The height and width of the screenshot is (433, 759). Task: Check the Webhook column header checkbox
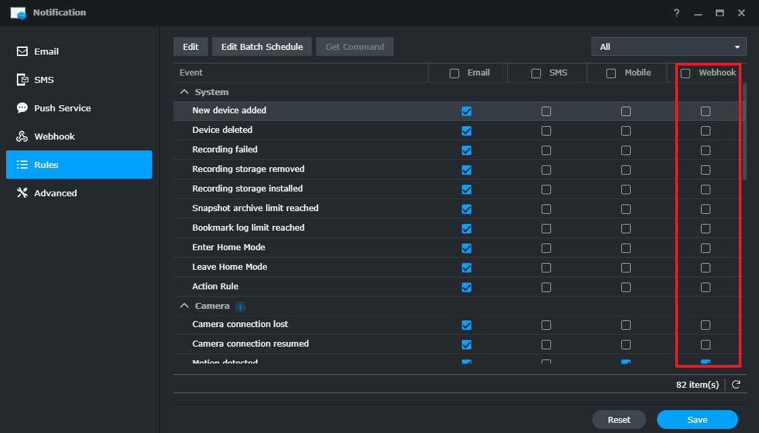pos(685,72)
